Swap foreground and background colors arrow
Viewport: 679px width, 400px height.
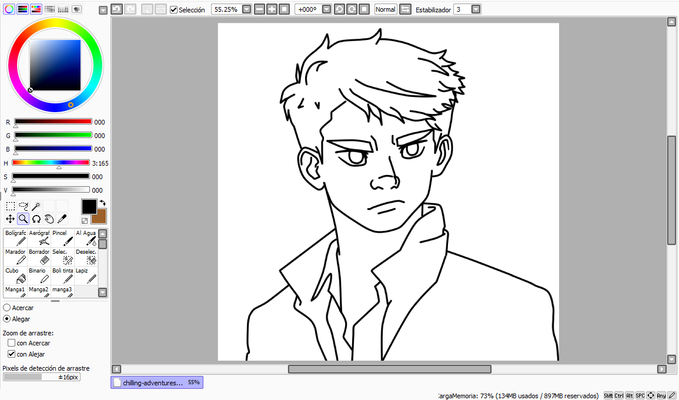[x=103, y=203]
